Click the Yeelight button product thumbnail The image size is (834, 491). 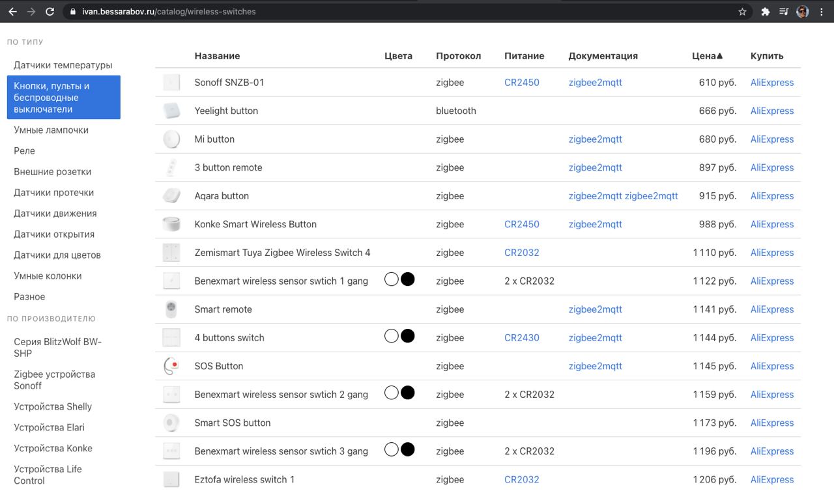click(x=171, y=111)
